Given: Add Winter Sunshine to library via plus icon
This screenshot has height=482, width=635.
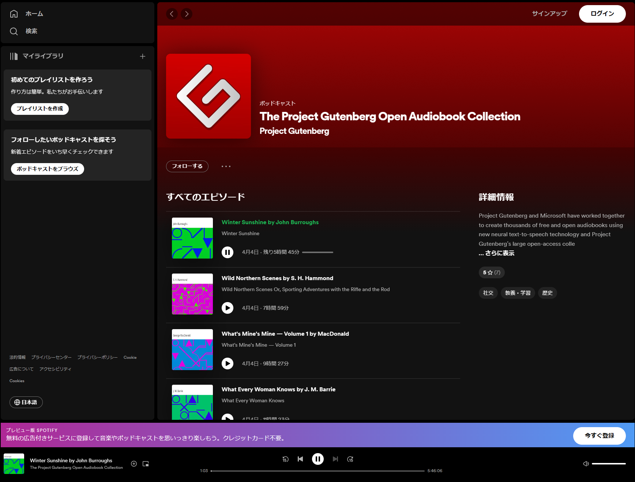Looking at the screenshot, I should [134, 463].
